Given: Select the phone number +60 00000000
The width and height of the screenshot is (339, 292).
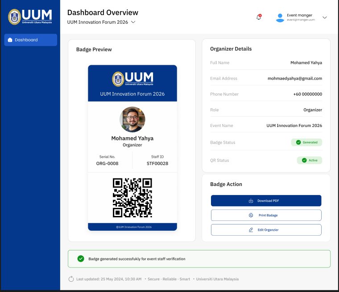Looking at the screenshot, I should click(x=308, y=94).
